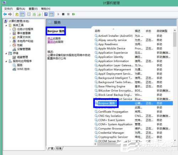Open the Help toolbar icon
Image resolution: width=178 pixels, height=155 pixels.
[46, 14]
